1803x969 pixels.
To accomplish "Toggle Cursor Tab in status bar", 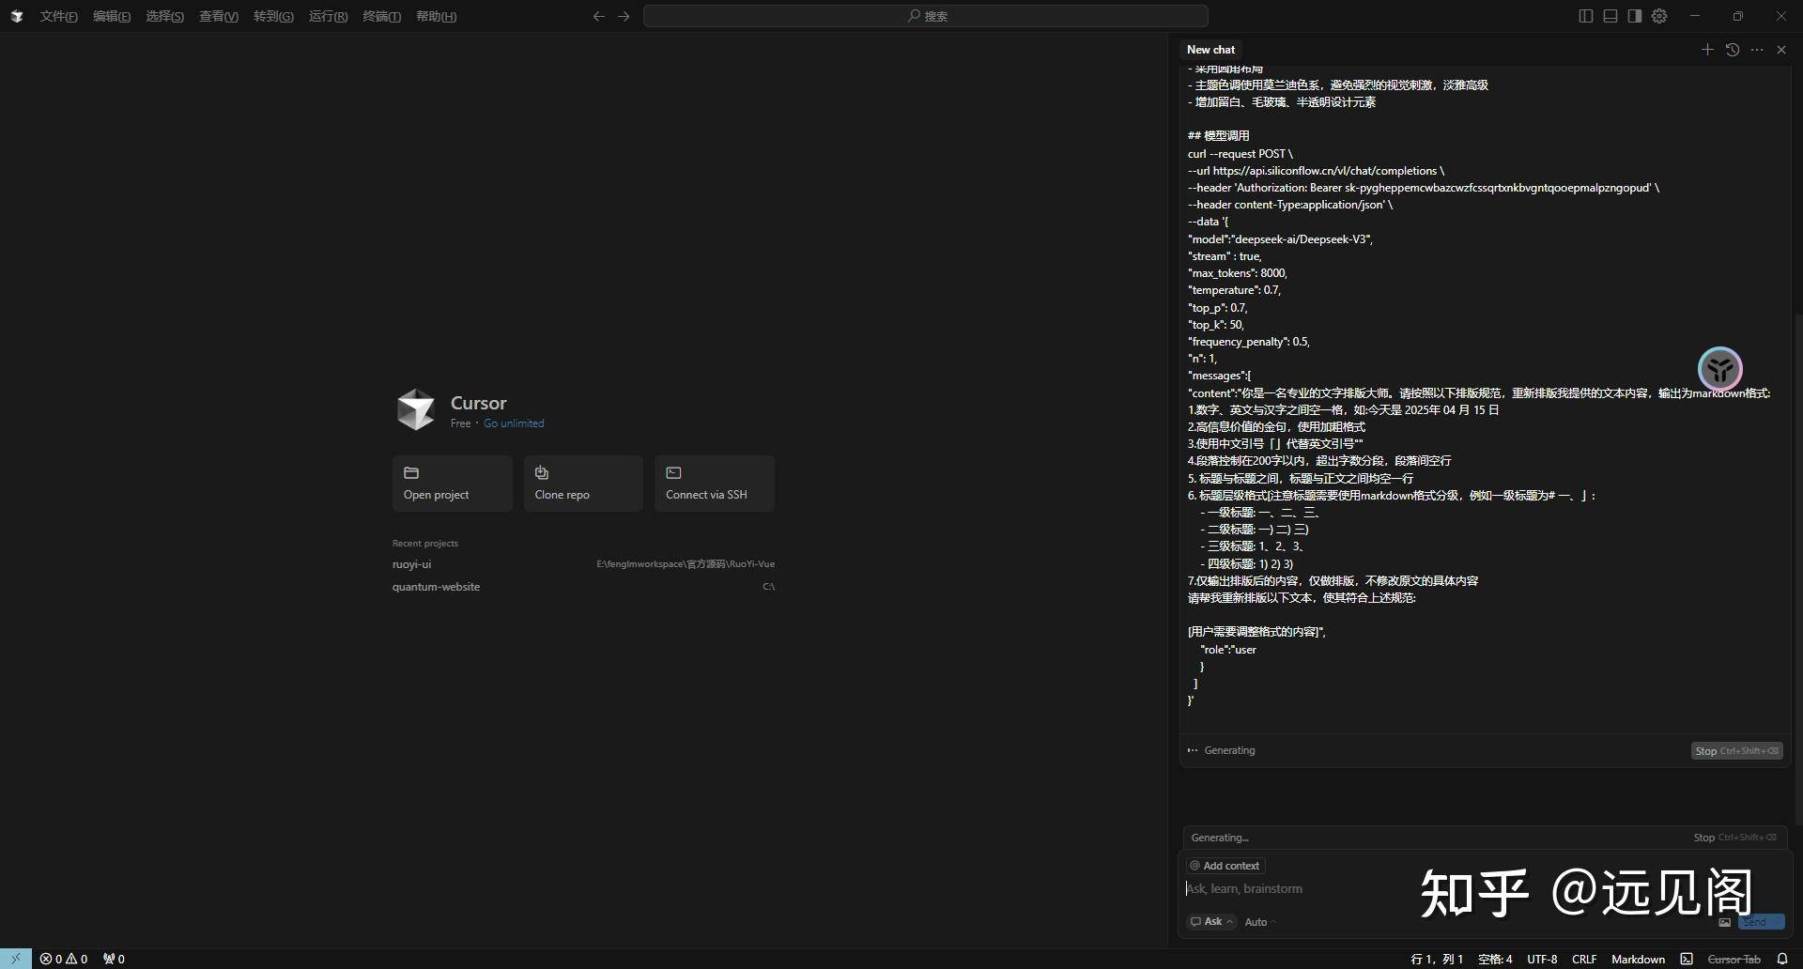I will [1734, 959].
